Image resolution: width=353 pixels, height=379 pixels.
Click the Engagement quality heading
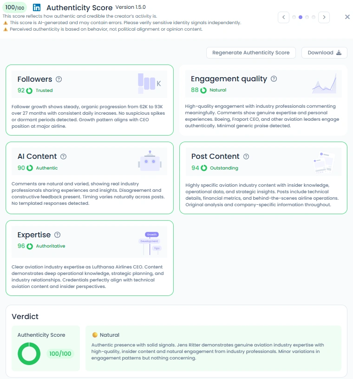pyautogui.click(x=229, y=79)
